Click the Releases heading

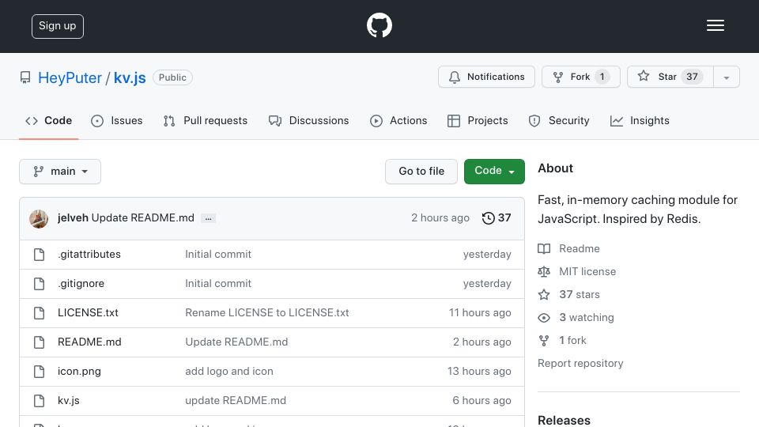[564, 420]
